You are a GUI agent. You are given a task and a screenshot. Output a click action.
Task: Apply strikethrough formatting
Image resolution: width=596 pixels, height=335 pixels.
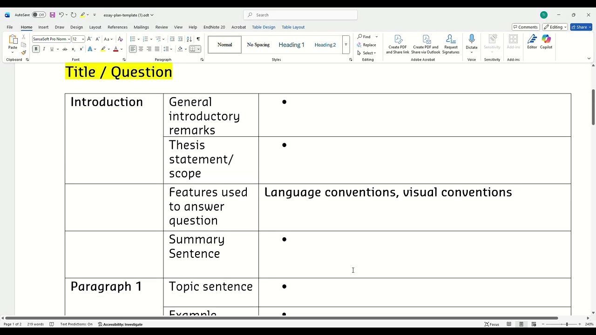tap(65, 49)
